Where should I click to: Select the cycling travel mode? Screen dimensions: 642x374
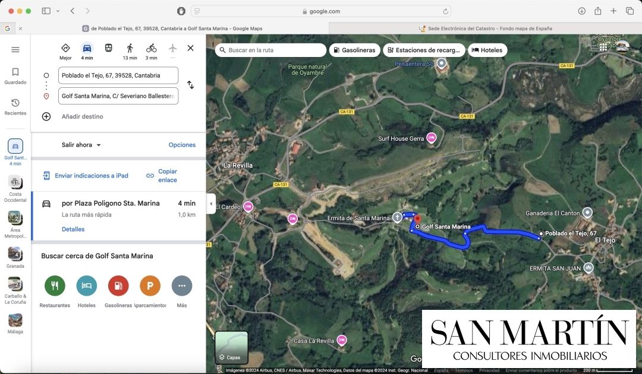[x=151, y=48]
